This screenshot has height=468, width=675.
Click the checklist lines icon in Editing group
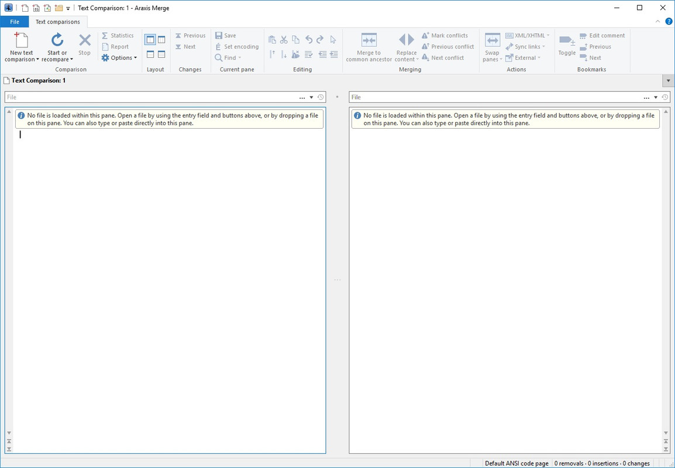(309, 54)
